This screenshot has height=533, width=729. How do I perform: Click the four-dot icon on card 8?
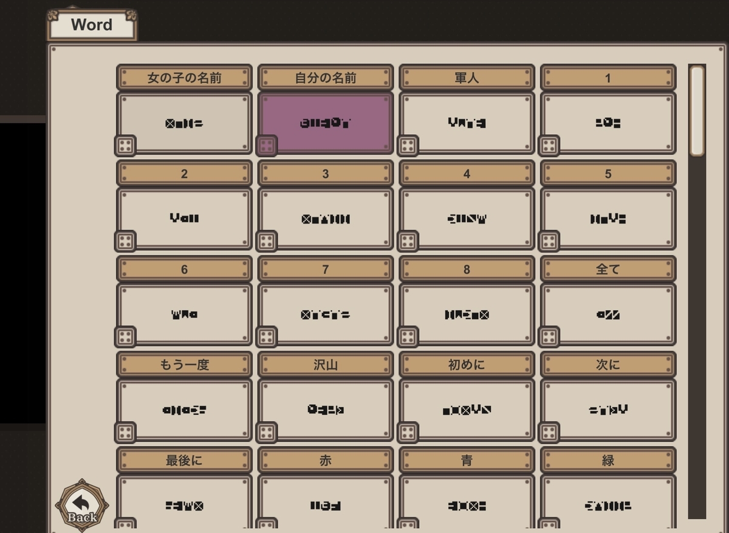(408, 337)
